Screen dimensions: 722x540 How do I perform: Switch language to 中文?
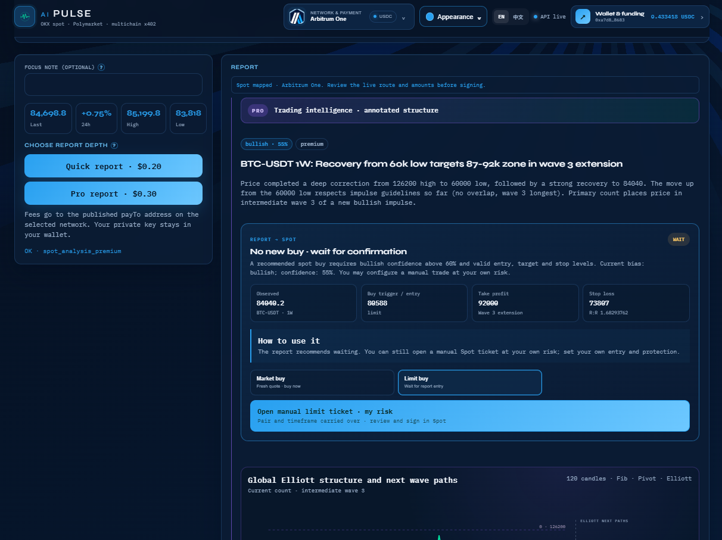pyautogui.click(x=518, y=17)
